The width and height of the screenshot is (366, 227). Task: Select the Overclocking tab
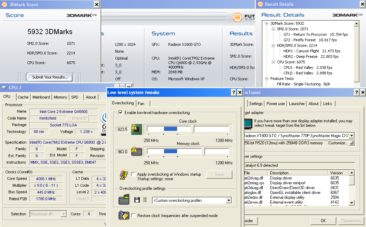click(123, 103)
